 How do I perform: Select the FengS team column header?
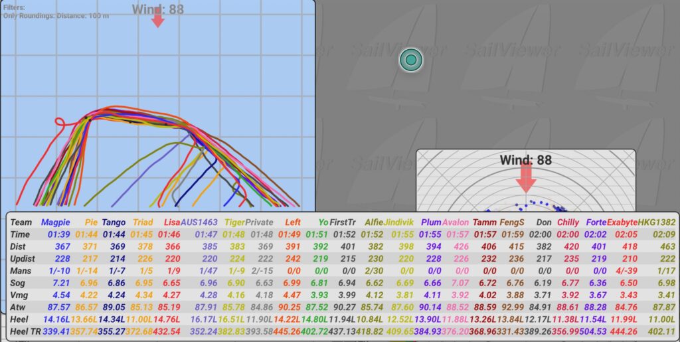512,222
